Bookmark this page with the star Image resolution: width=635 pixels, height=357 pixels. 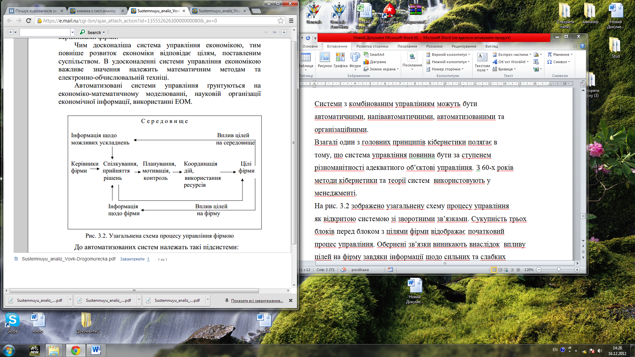click(x=280, y=21)
